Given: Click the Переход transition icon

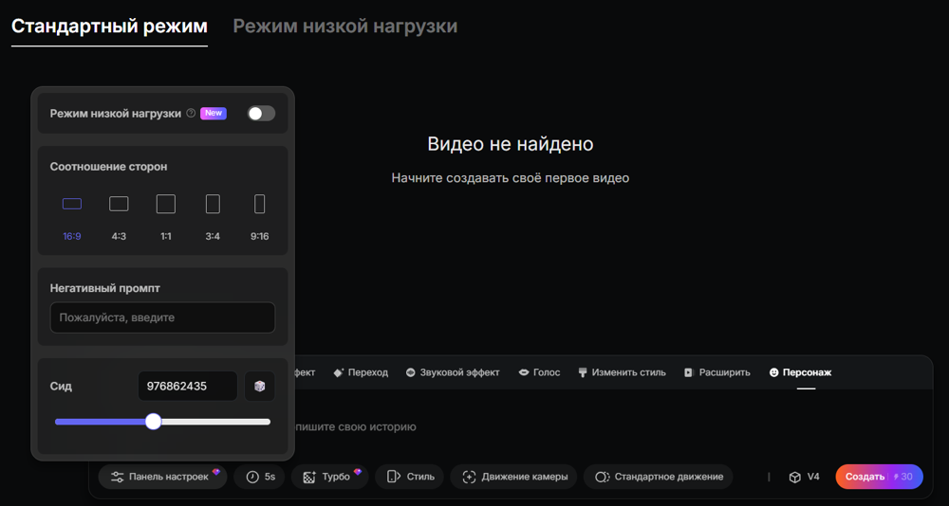Looking at the screenshot, I should pos(339,372).
